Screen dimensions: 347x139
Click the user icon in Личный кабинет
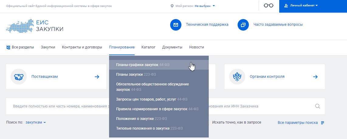286,6
